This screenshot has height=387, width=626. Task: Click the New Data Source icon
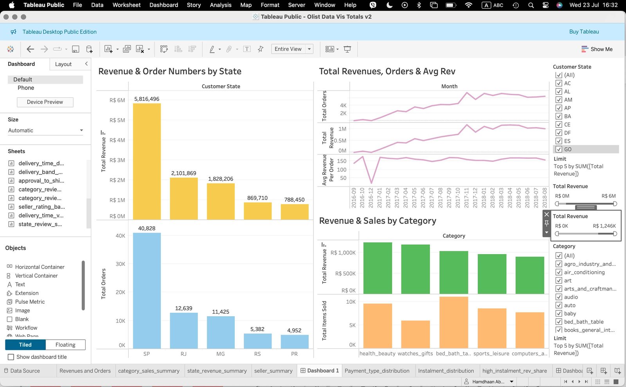point(89,49)
